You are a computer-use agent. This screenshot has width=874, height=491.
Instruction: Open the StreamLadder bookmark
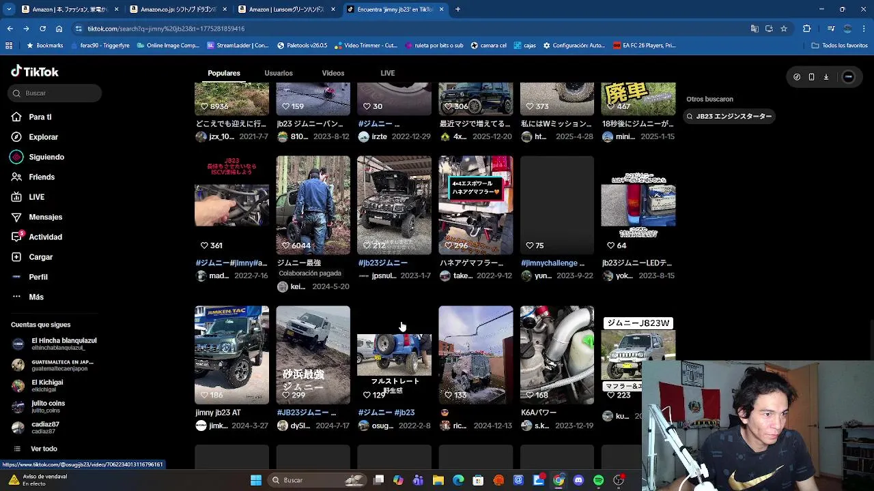pos(238,46)
